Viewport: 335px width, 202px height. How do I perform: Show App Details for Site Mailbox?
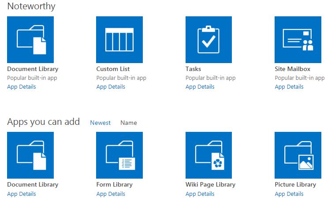[x=289, y=87]
